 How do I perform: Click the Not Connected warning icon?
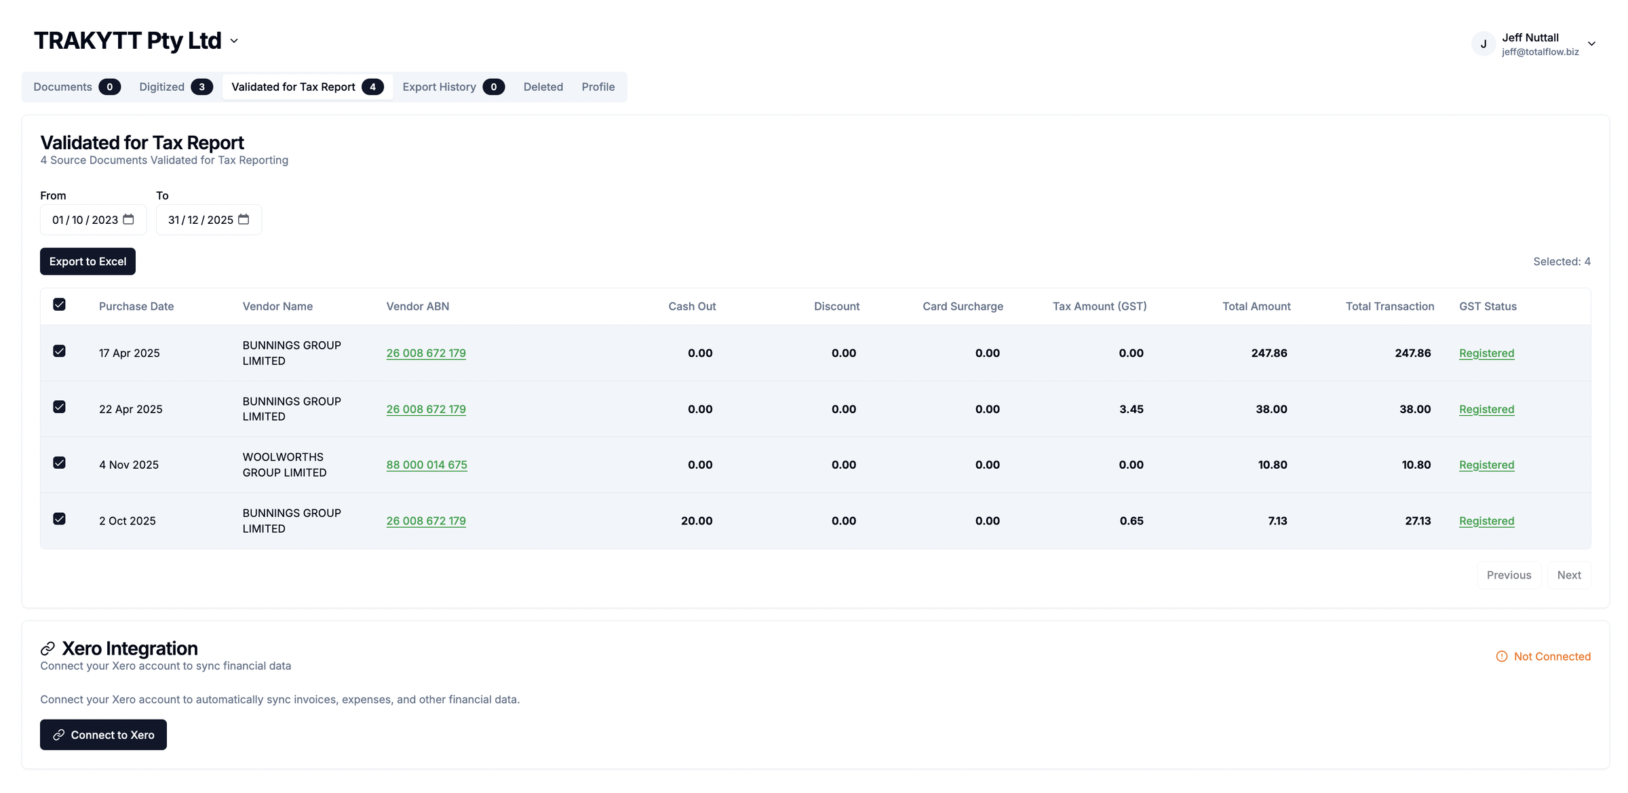1502,657
